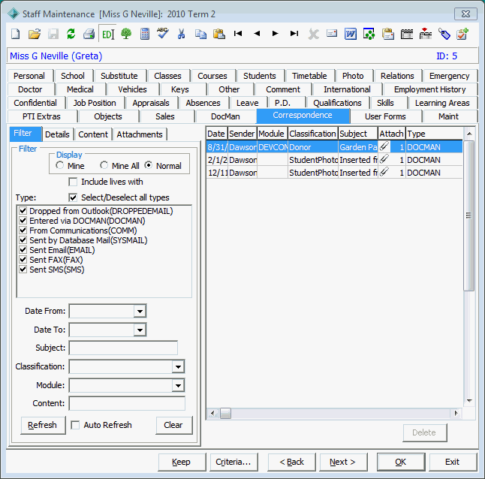The image size is (485, 479).
Task: Go to the previous record arrow
Action: pos(257,33)
